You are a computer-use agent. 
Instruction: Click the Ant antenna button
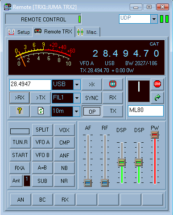(16, 181)
